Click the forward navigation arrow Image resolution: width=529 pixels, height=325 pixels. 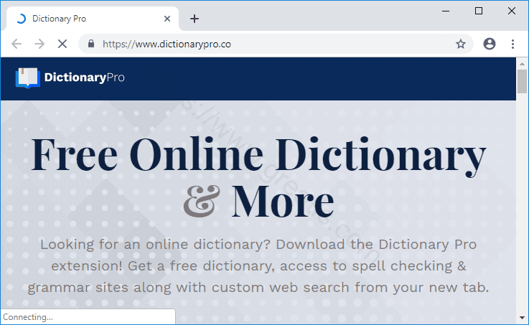tap(39, 44)
